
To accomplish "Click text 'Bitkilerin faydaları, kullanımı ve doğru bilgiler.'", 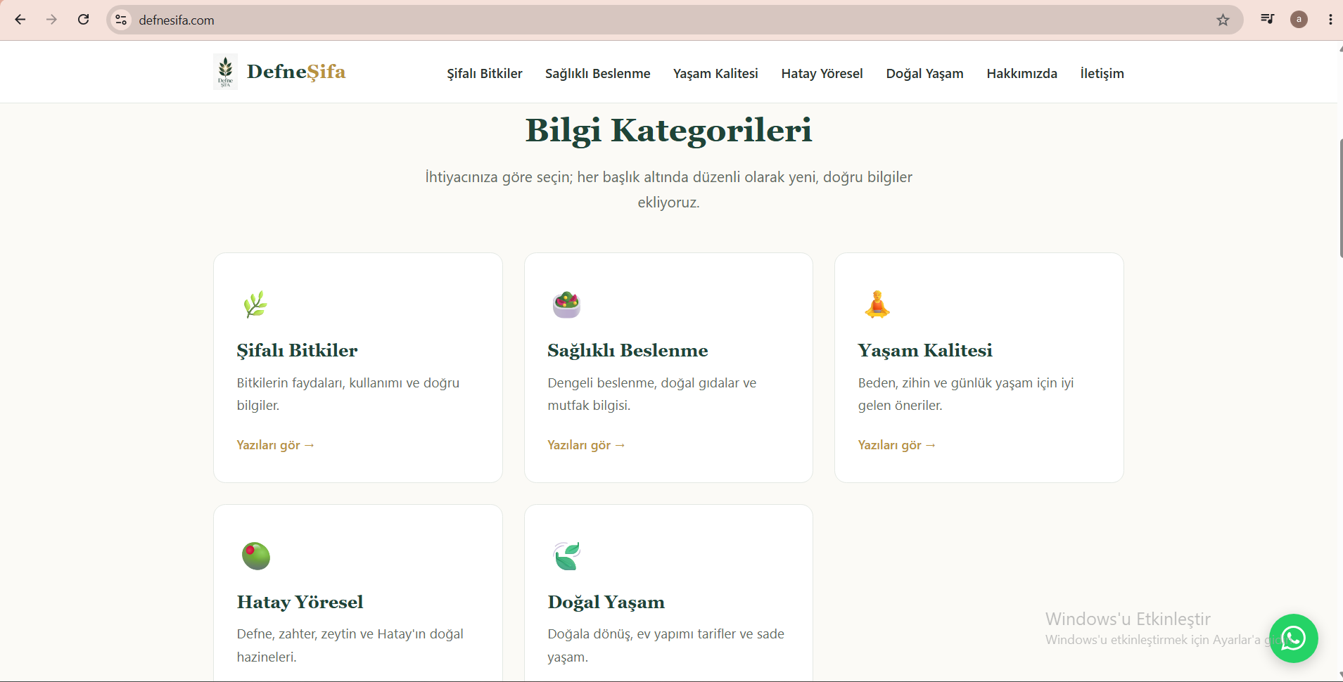I will tap(348, 394).
